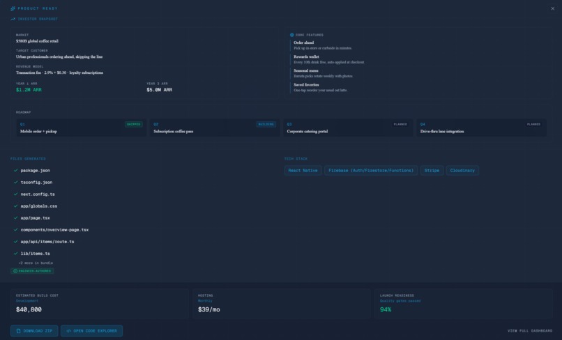562x340 pixels.
Task: Open the Q3 Corporate catering portal card
Action: [x=348, y=127]
